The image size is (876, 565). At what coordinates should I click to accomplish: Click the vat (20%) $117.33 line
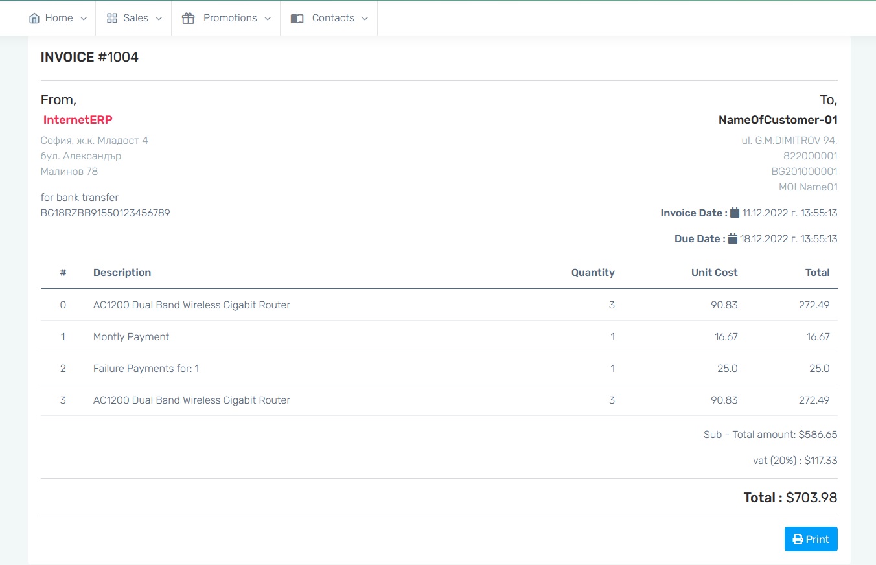[x=795, y=461]
